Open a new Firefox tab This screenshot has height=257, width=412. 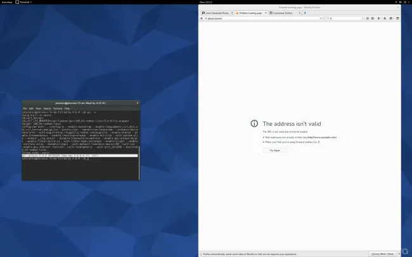coord(305,13)
